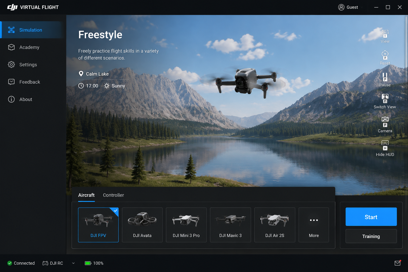The image size is (408, 272).
Task: Click the Hide HUD icon
Action: 385,146
